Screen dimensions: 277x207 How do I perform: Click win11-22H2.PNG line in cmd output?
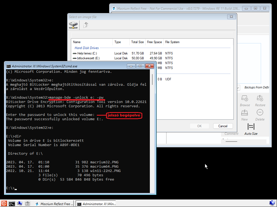click(x=63, y=171)
